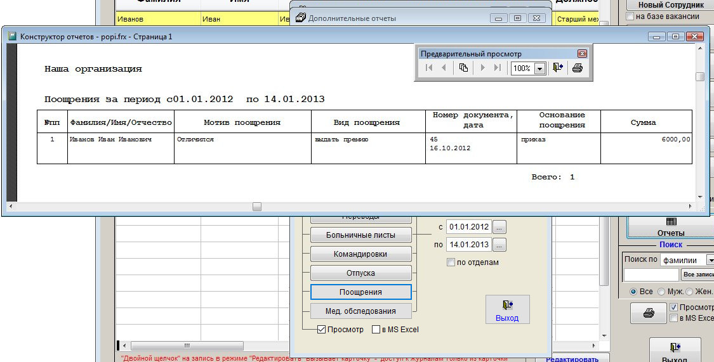
Task: Click the printer button in the right panel
Action: coord(648,313)
